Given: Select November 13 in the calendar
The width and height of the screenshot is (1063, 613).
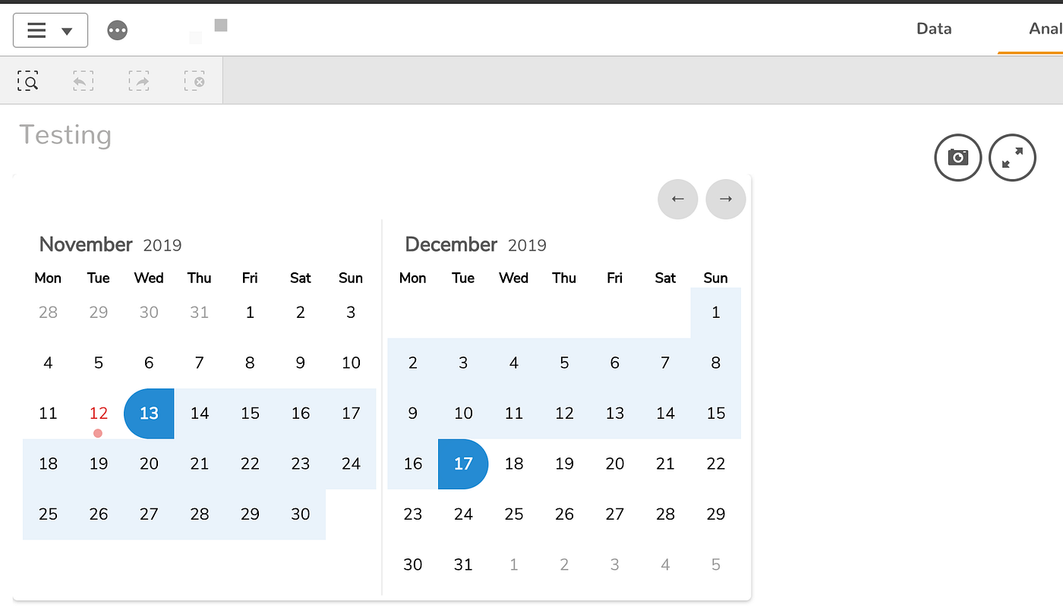Looking at the screenshot, I should click(x=149, y=413).
